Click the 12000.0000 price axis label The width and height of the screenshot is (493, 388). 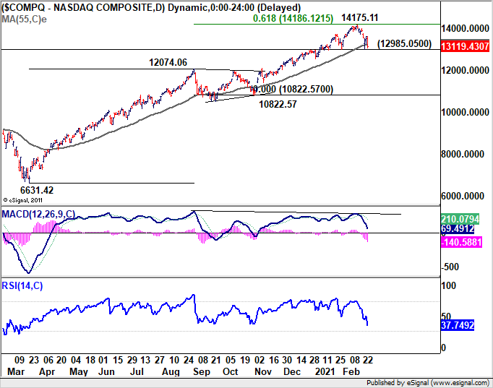[465, 70]
